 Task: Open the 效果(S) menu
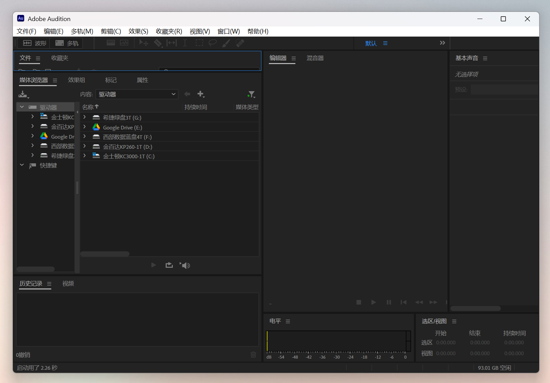(139, 31)
